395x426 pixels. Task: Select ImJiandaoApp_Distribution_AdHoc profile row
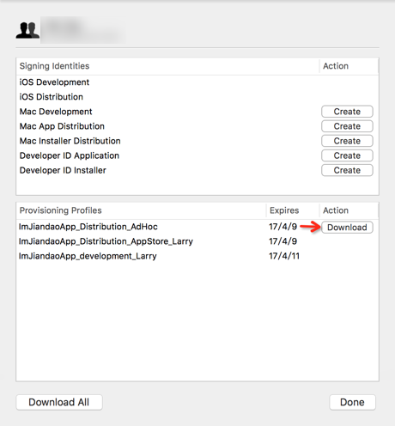coord(197,227)
